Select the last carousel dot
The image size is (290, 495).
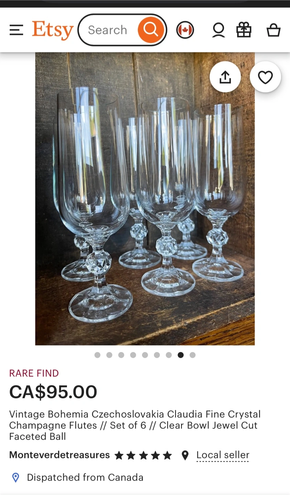[192, 355]
